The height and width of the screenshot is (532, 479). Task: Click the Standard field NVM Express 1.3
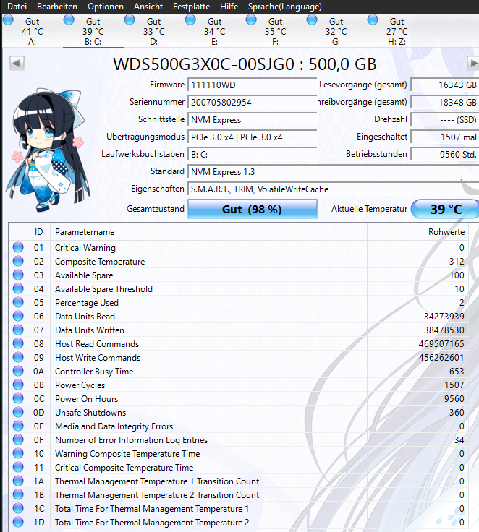coord(334,172)
